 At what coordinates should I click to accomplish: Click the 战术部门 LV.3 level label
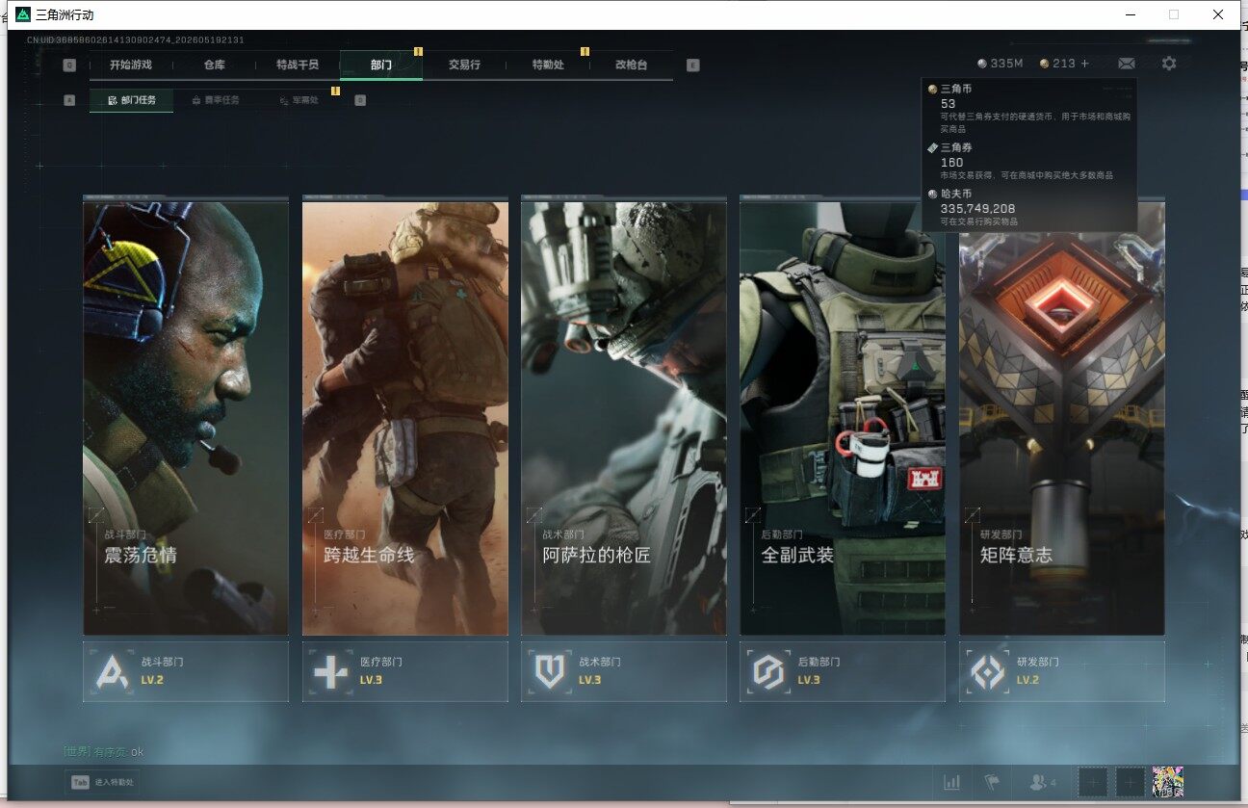pyautogui.click(x=590, y=680)
